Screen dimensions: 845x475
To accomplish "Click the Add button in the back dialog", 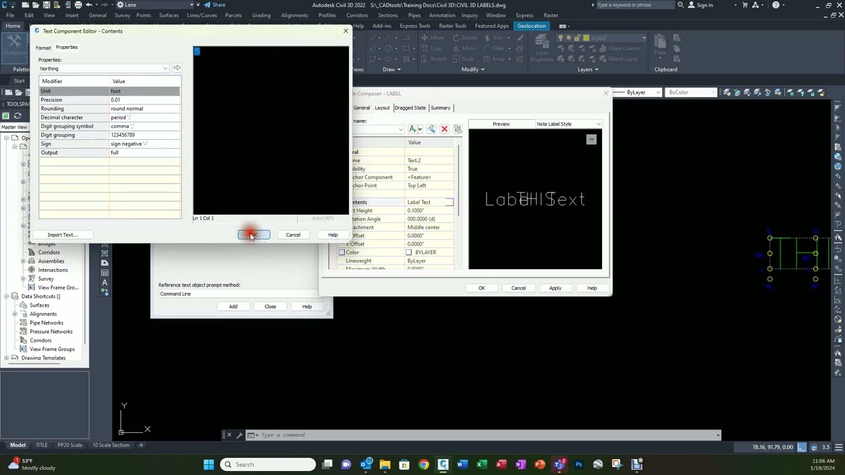I will tap(233, 307).
